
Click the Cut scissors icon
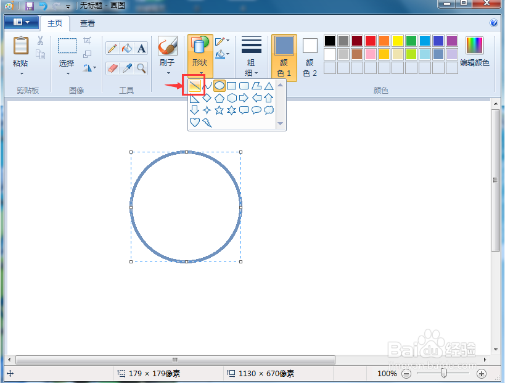[40, 41]
